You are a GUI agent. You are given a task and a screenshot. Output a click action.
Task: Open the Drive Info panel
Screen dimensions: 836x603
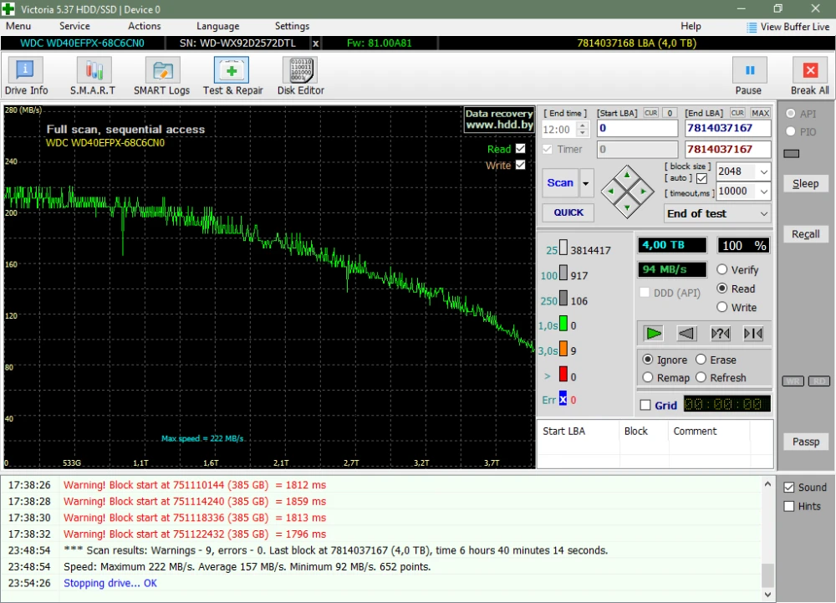click(27, 76)
